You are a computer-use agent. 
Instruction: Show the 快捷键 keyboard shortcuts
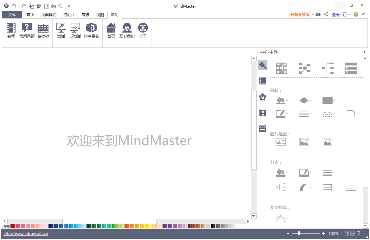click(x=43, y=30)
